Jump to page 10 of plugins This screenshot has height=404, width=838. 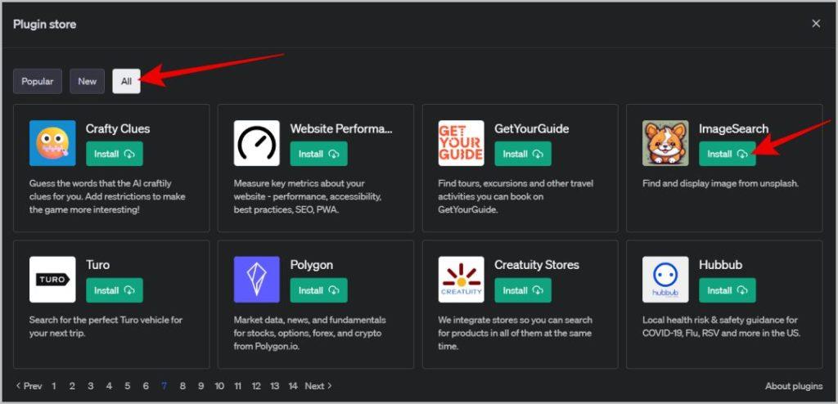click(x=219, y=386)
